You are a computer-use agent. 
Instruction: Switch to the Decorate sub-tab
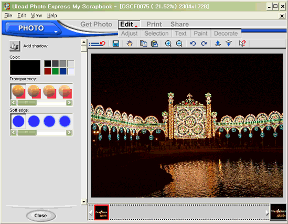point(226,34)
